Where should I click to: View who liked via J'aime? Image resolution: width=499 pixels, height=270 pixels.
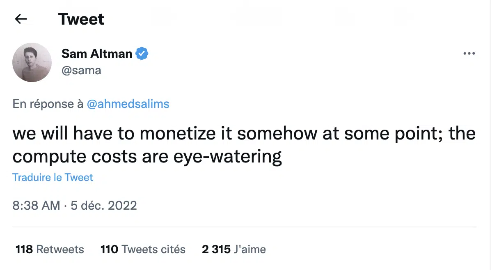(x=250, y=249)
